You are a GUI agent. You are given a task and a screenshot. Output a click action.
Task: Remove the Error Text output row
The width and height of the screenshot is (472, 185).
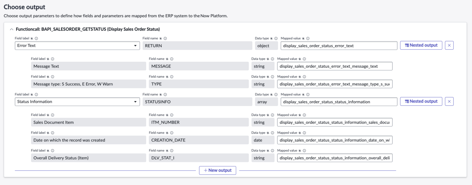point(449,45)
